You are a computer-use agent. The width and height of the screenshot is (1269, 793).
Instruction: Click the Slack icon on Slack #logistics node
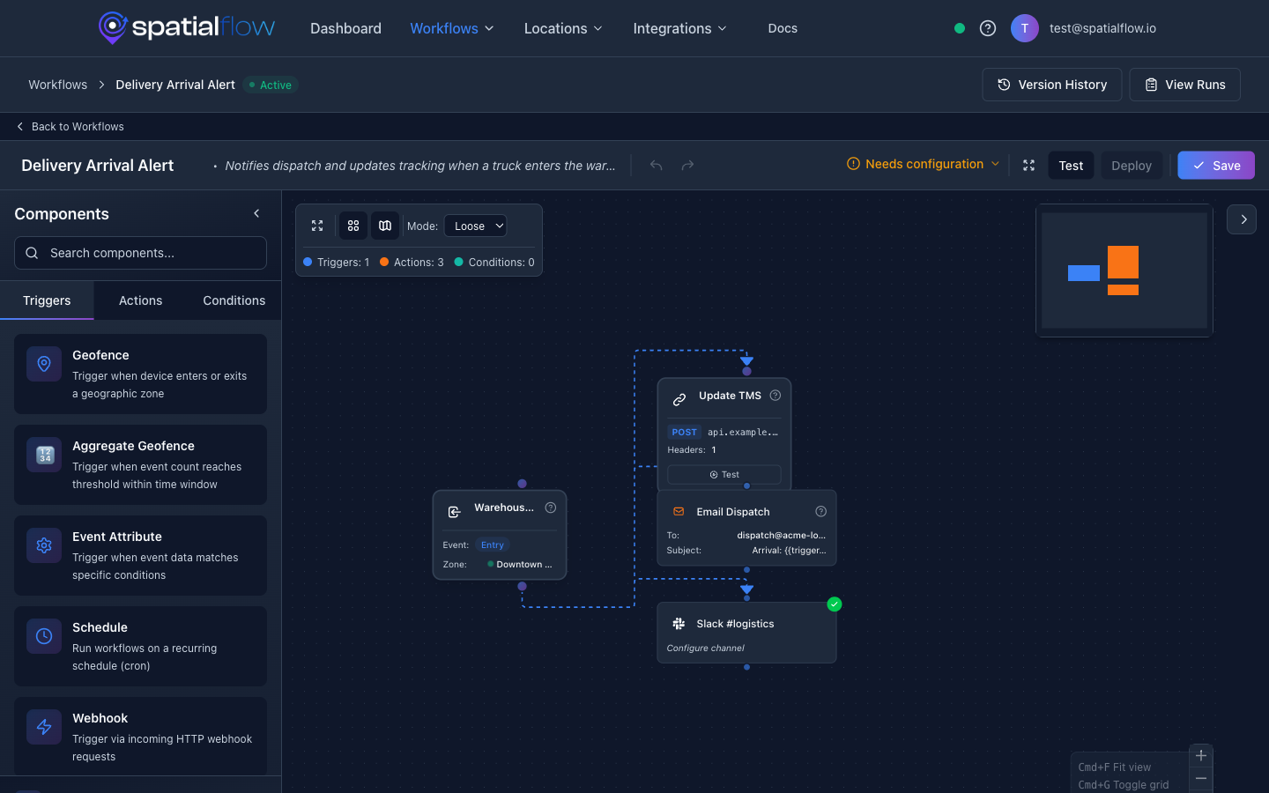coord(678,623)
